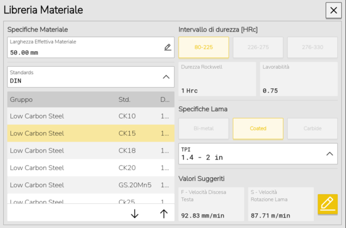Expand the Standards DIN dropdown
Screen dimensions: 346x228
coord(91,77)
